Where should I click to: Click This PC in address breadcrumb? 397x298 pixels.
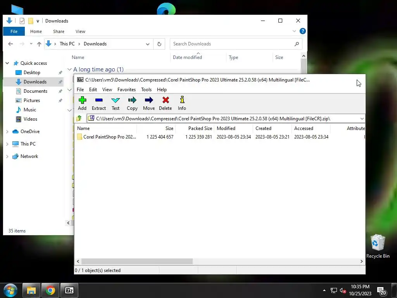tap(67, 44)
